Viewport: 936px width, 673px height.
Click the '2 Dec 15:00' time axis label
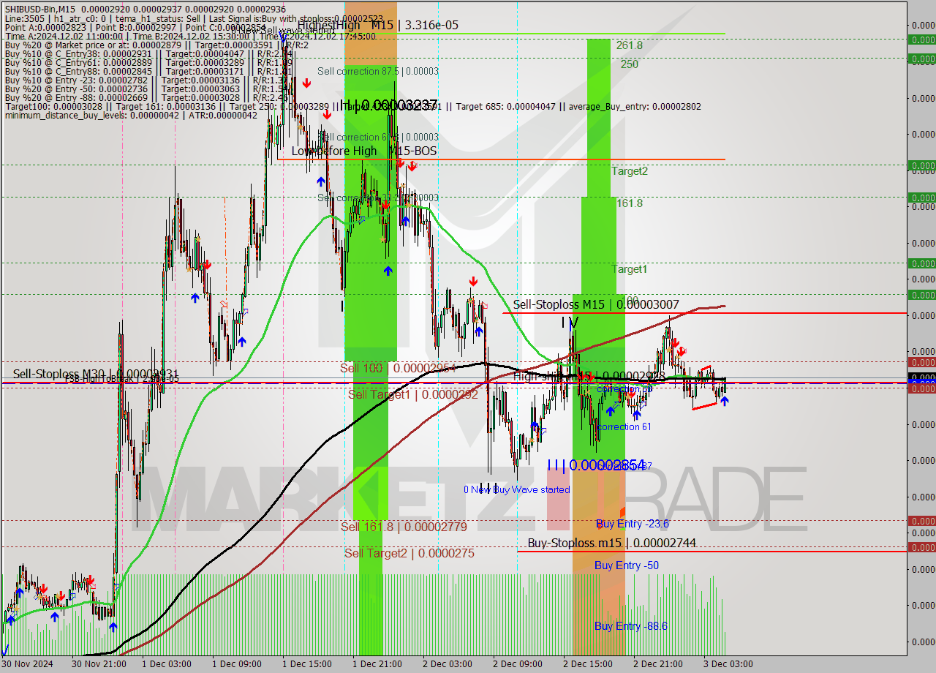(x=588, y=664)
